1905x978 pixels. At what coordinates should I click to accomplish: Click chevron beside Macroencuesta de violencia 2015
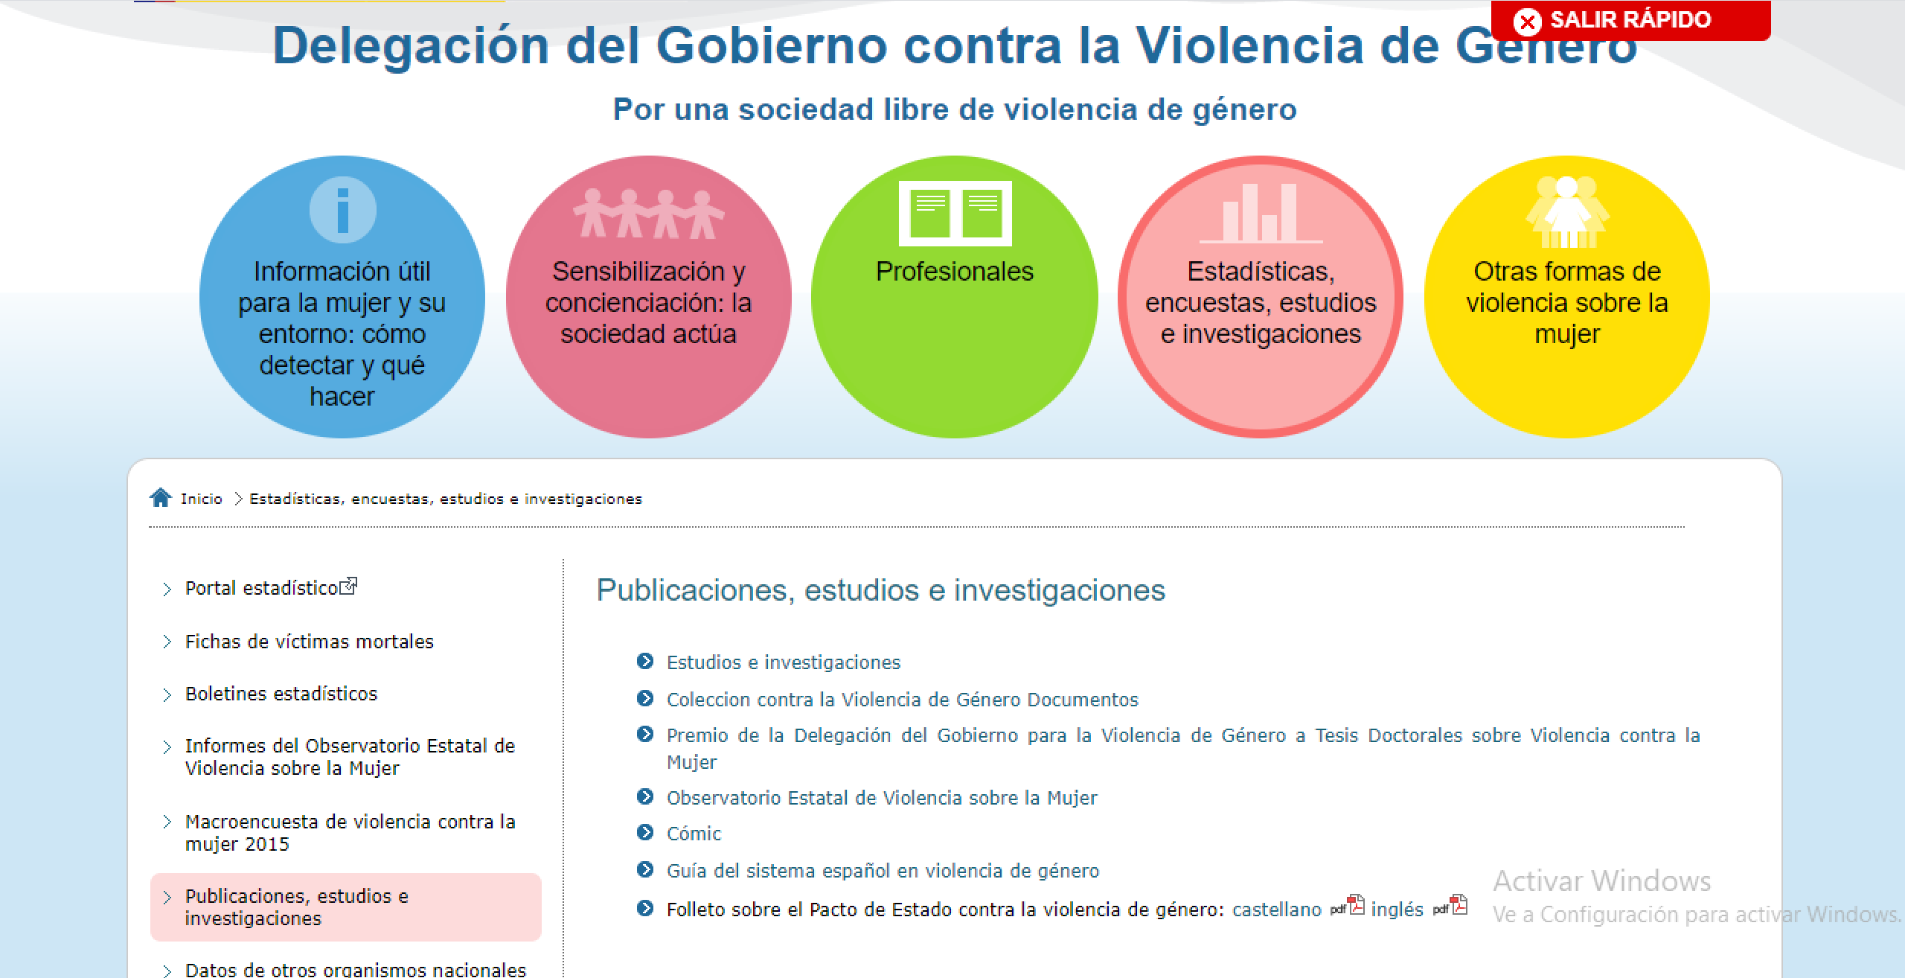click(x=167, y=822)
